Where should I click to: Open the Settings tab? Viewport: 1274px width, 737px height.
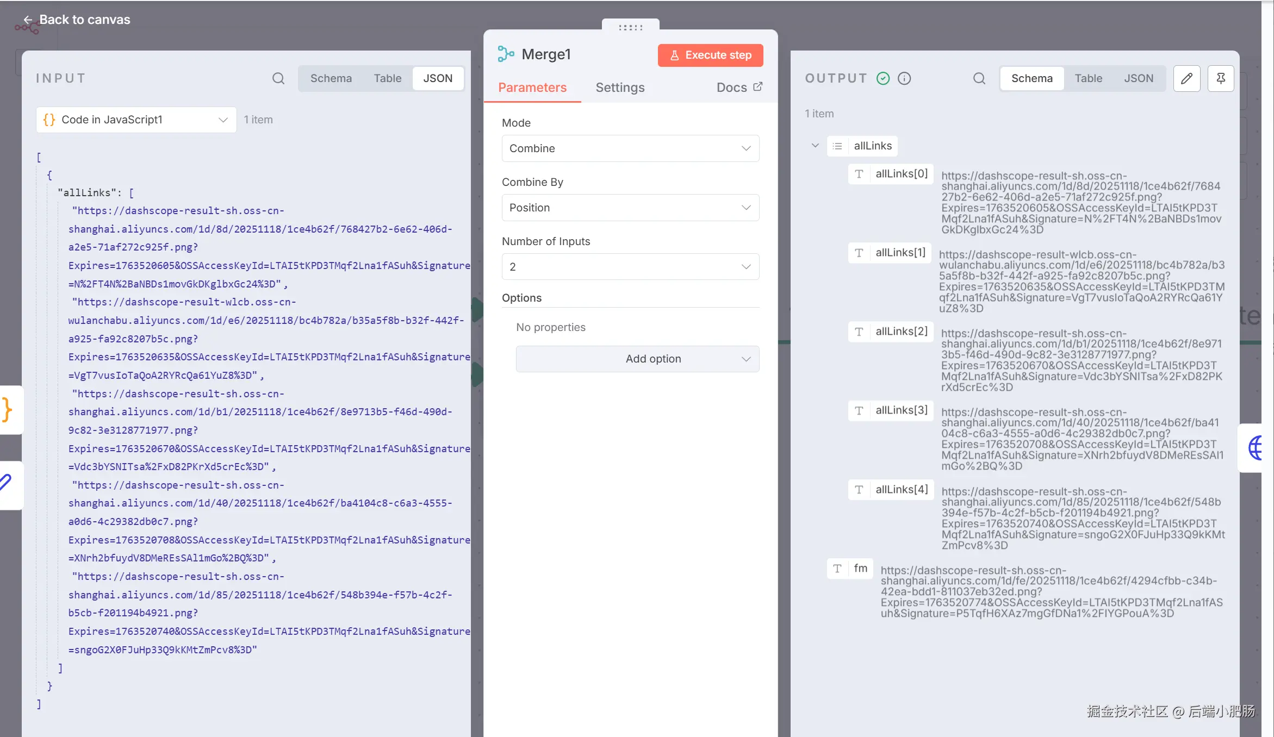(620, 88)
